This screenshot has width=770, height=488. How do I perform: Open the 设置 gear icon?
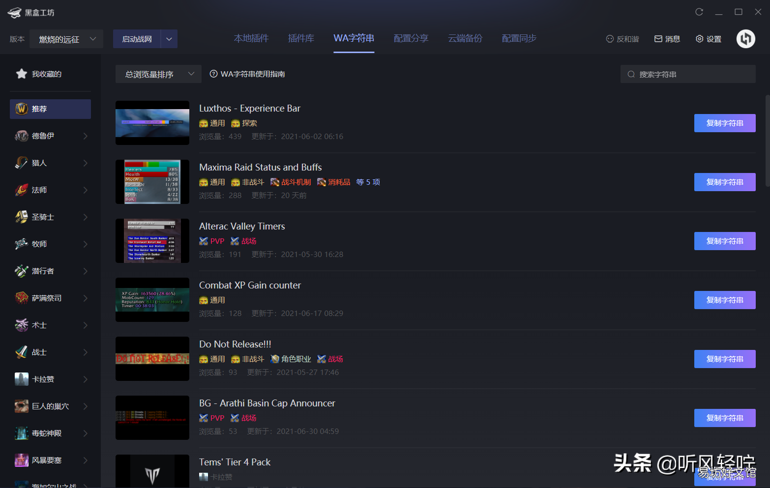click(700, 39)
